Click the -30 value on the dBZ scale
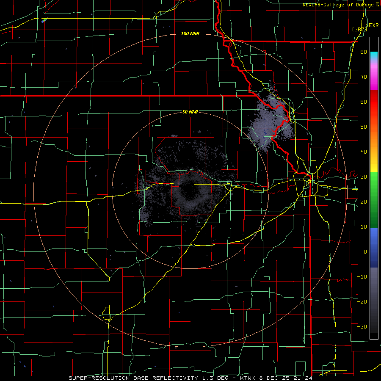Image resolution: width=381 pixels, height=381 pixels. (362, 326)
